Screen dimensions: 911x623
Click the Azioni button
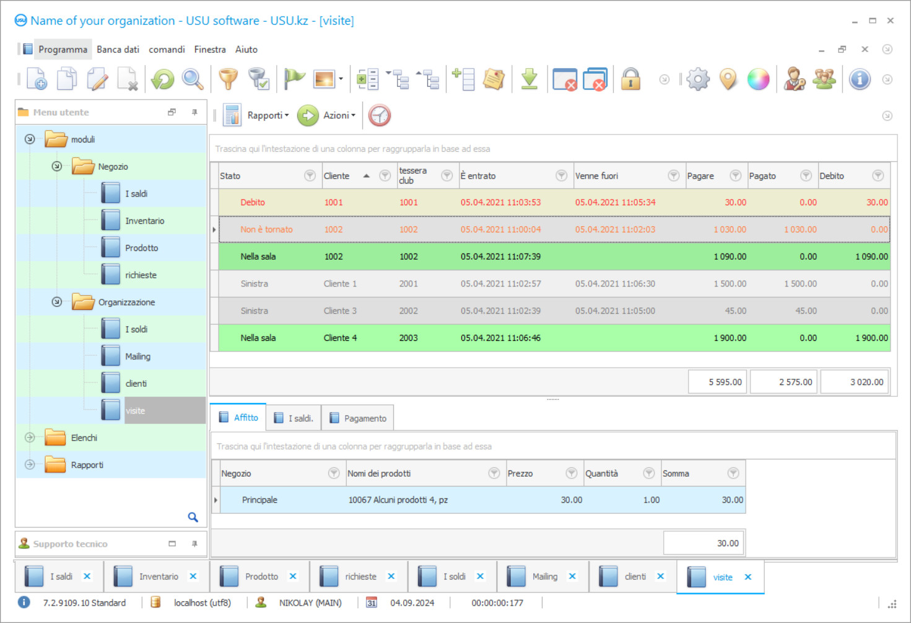click(x=327, y=115)
